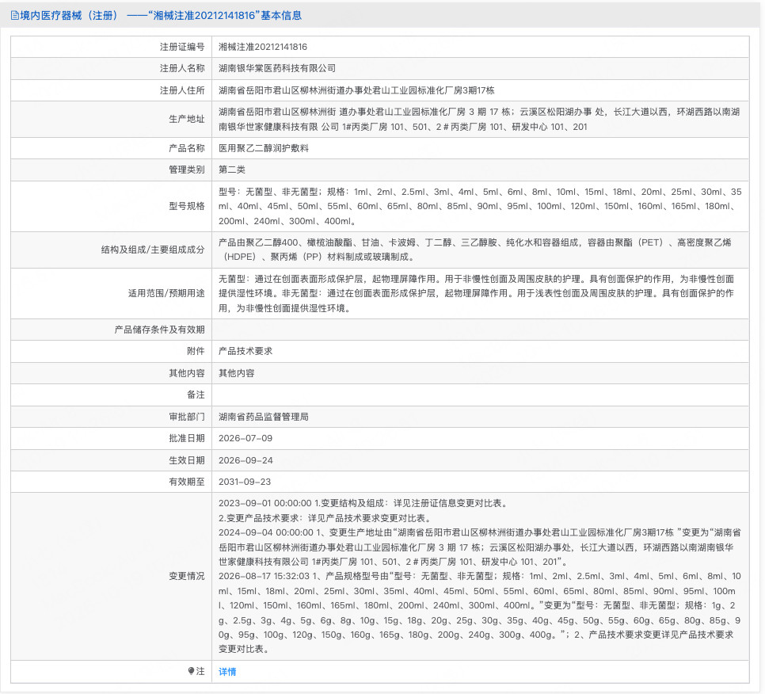The height and width of the screenshot is (694, 765).
Task: Click the 型号规格 label cell
Action: pyautogui.click(x=111, y=206)
